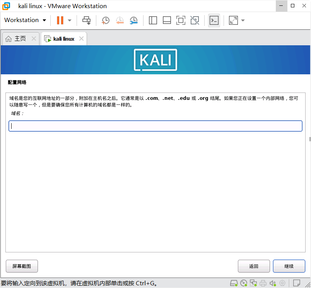Click the printer status icon
This screenshot has height=288, width=311.
263,283
